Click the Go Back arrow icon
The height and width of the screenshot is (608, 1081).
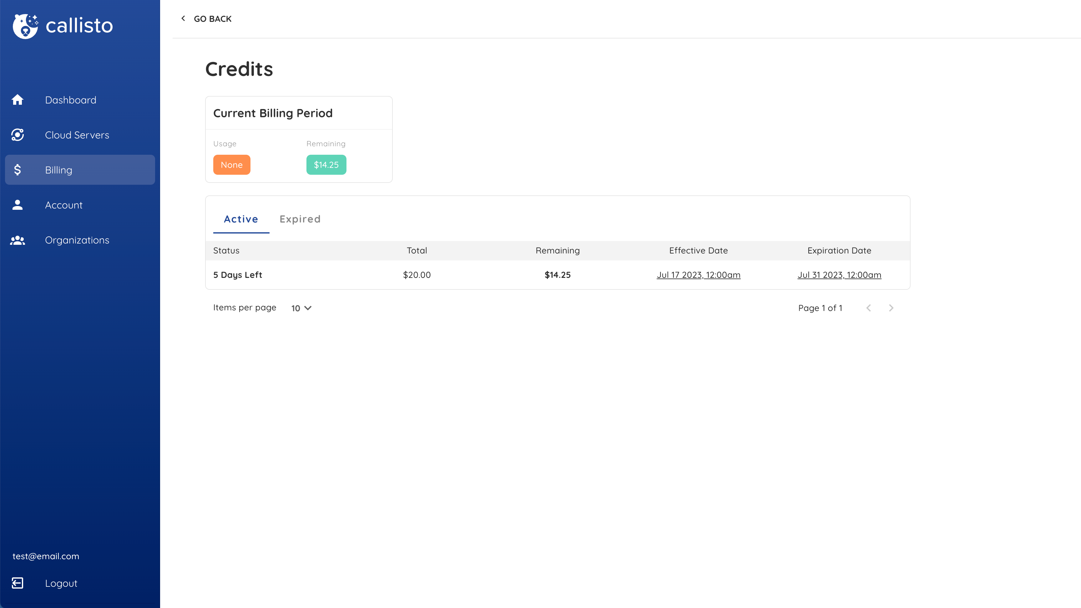click(183, 18)
